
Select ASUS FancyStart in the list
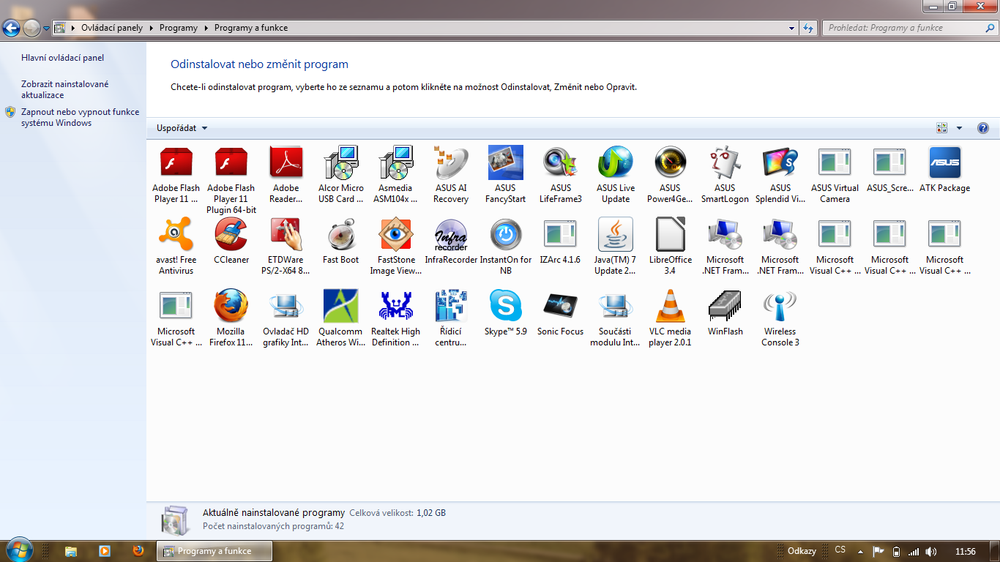(506, 175)
